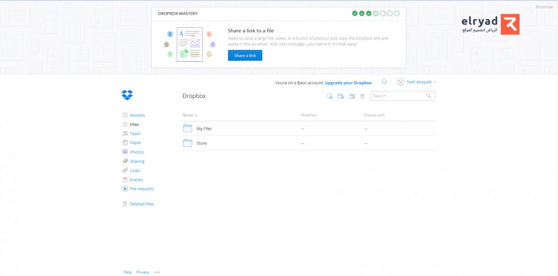Viewport: 558px width, 276px height.
Task: Open File requests in the sidebar
Action: tap(142, 189)
